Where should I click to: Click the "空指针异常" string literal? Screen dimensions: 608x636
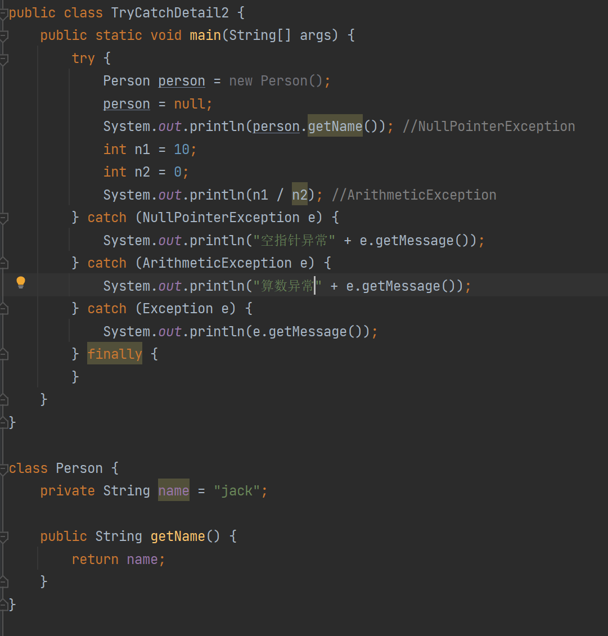[x=294, y=241]
